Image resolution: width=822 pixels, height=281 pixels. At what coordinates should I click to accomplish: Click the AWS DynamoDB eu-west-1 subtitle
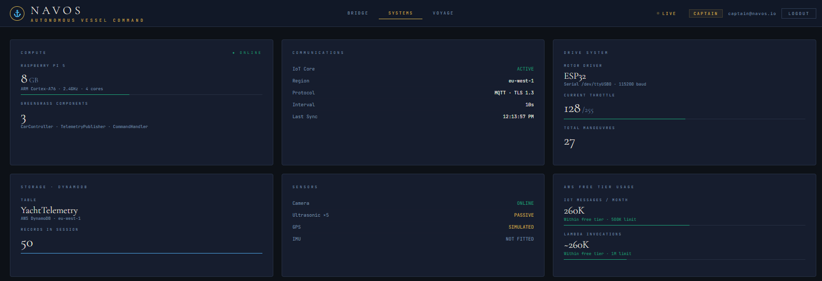(51, 219)
